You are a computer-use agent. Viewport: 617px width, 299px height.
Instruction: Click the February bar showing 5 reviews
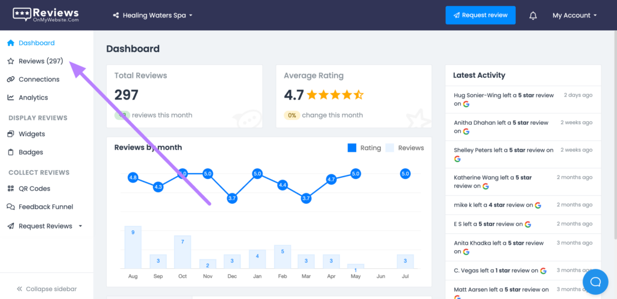click(283, 257)
